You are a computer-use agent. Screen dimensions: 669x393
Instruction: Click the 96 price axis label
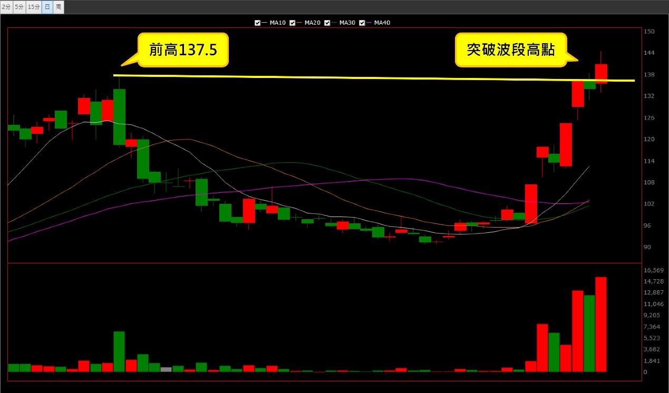point(647,226)
